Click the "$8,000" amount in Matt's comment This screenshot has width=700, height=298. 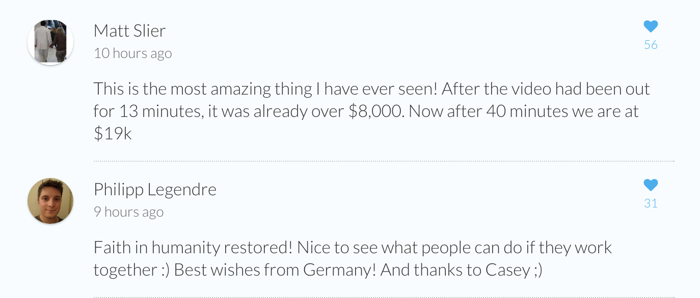tap(376, 111)
